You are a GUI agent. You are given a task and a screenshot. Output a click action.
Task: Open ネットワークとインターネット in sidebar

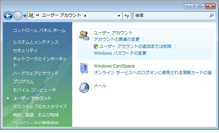(x=40, y=62)
